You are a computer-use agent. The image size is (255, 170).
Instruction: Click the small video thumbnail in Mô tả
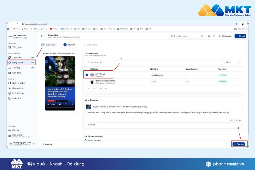[x=88, y=107]
